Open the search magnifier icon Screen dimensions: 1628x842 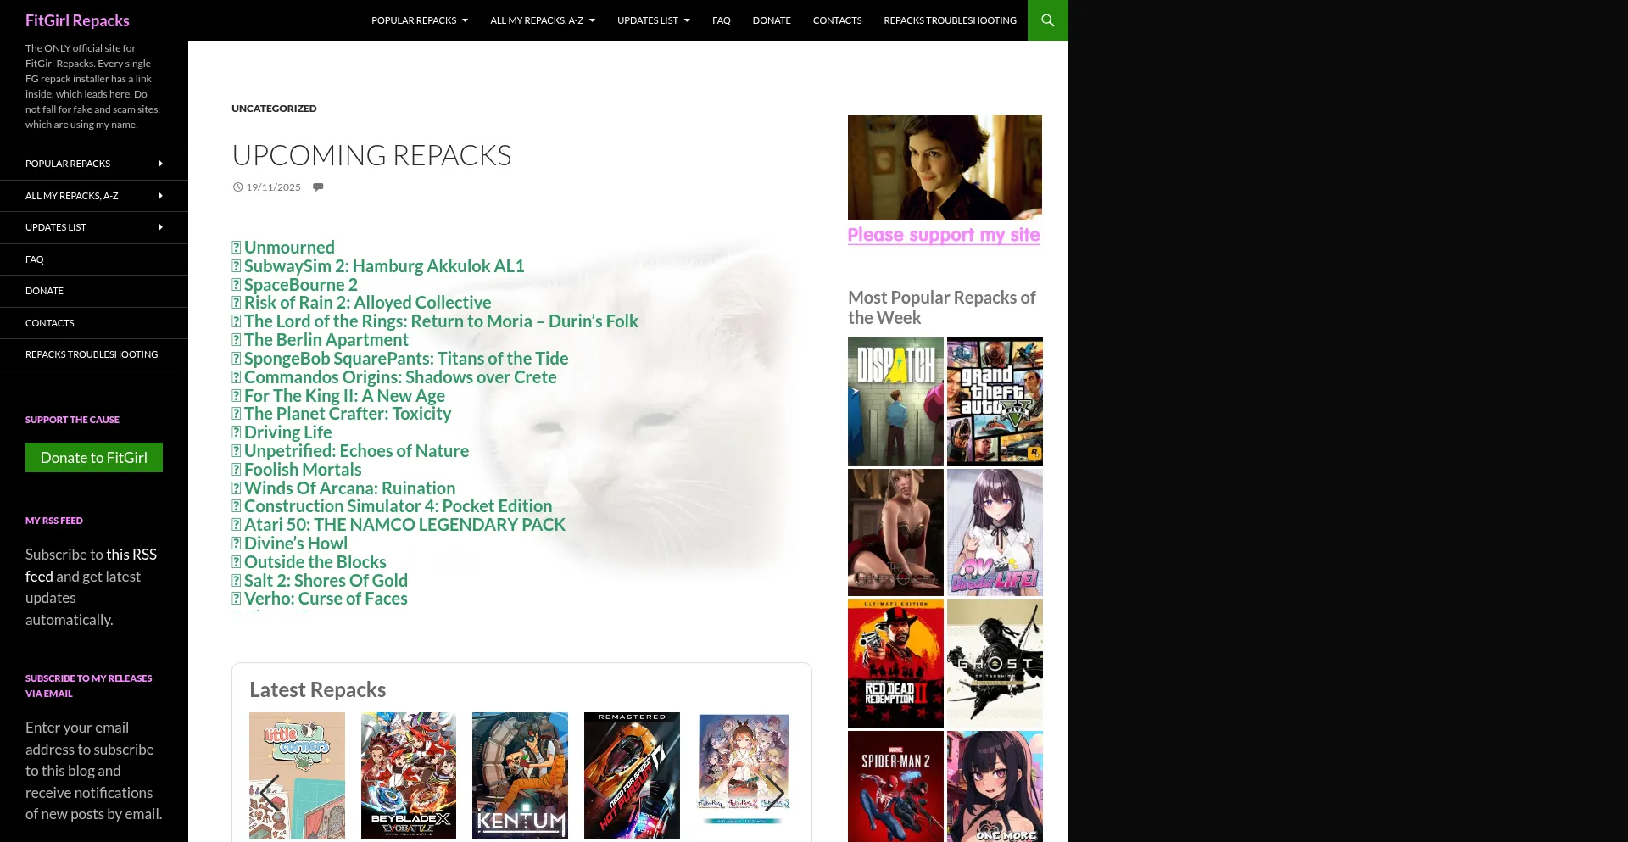tap(1047, 20)
